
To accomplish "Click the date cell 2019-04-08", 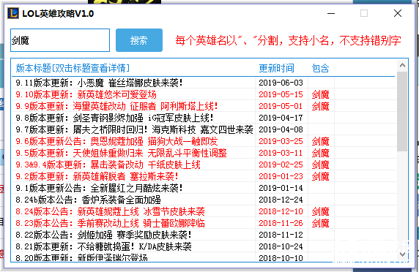I will (x=281, y=129).
